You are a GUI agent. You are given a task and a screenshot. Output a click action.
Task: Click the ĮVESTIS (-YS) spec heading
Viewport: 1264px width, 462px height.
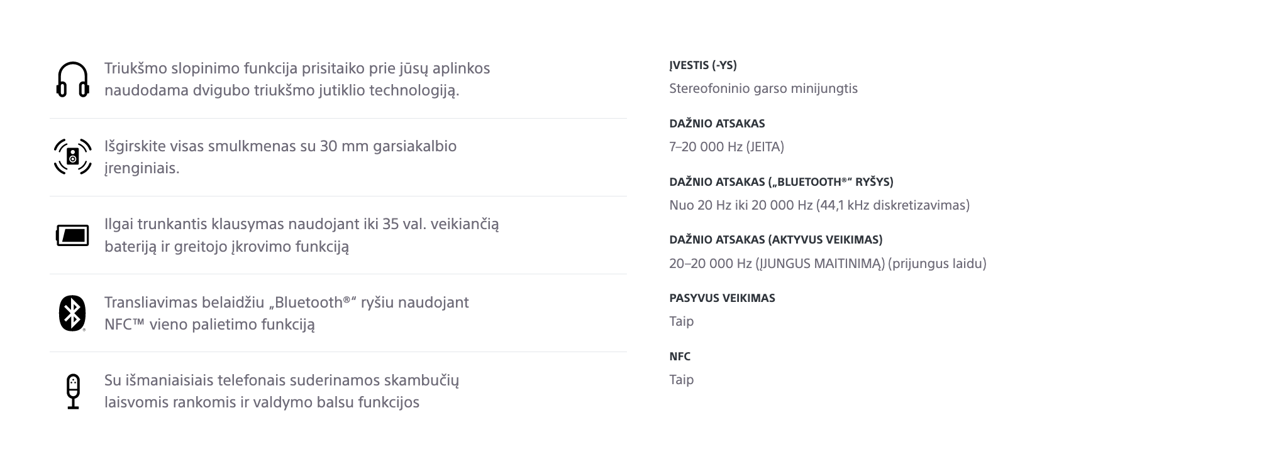(703, 65)
